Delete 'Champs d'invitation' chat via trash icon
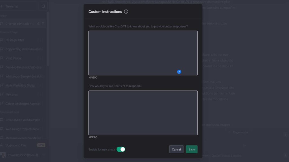The width and height of the screenshot is (289, 162). pyautogui.click(x=43, y=24)
